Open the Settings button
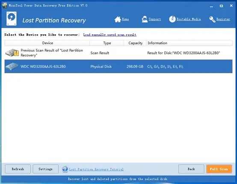The width and height of the screenshot is (237, 184). [45, 169]
